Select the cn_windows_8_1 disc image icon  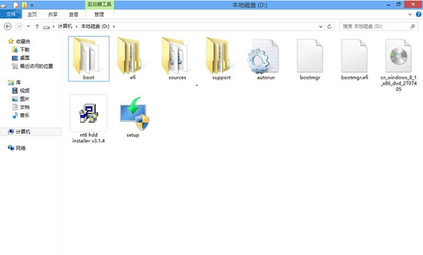pyautogui.click(x=398, y=56)
